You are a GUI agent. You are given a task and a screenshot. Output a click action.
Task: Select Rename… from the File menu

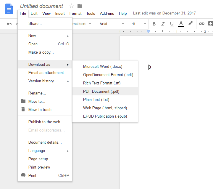click(45, 93)
